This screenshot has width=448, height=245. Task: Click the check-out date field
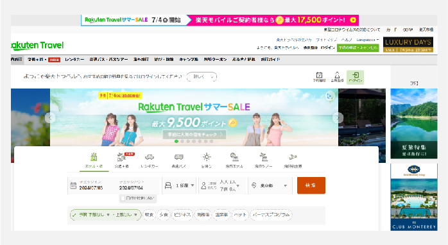pyautogui.click(x=131, y=185)
